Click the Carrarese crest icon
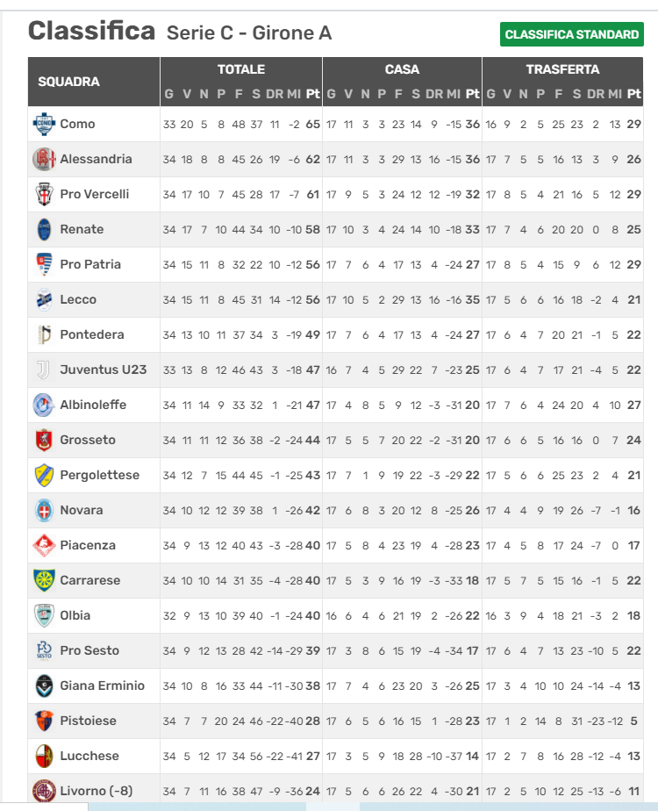Image resolution: width=658 pixels, height=811 pixels. (44, 580)
